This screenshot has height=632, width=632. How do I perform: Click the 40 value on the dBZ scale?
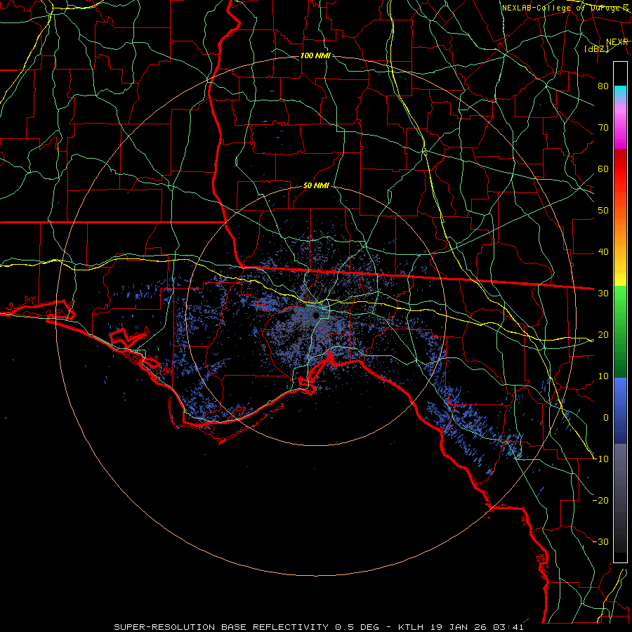(x=603, y=252)
